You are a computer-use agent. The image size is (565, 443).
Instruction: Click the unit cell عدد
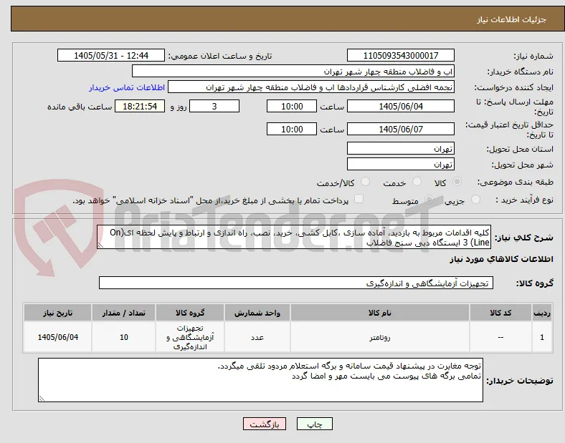coord(257,337)
